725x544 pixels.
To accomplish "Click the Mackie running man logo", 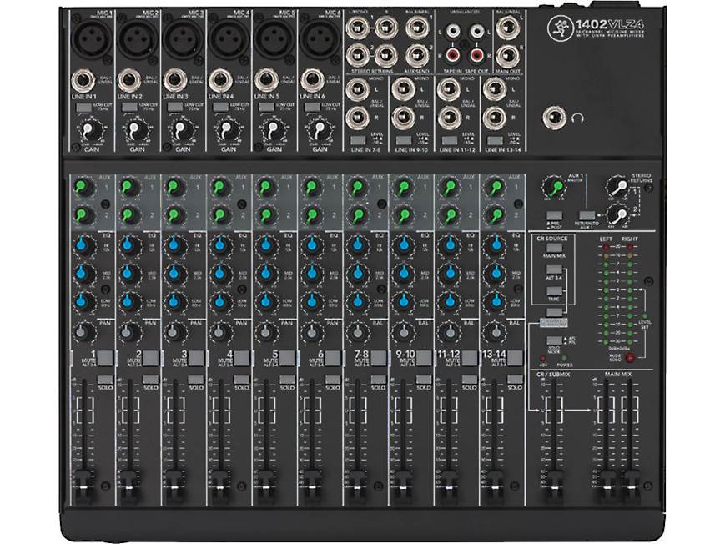I will [x=559, y=28].
